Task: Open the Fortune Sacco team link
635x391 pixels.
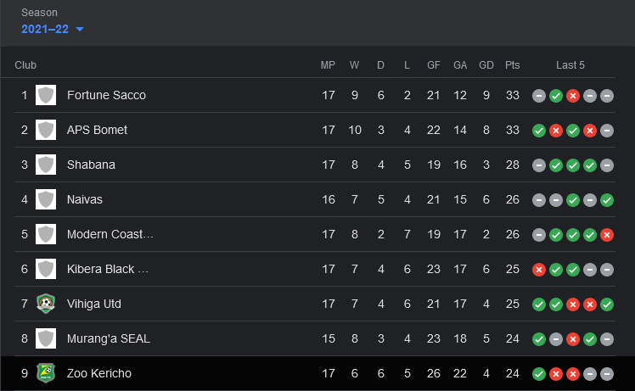Action: 106,95
